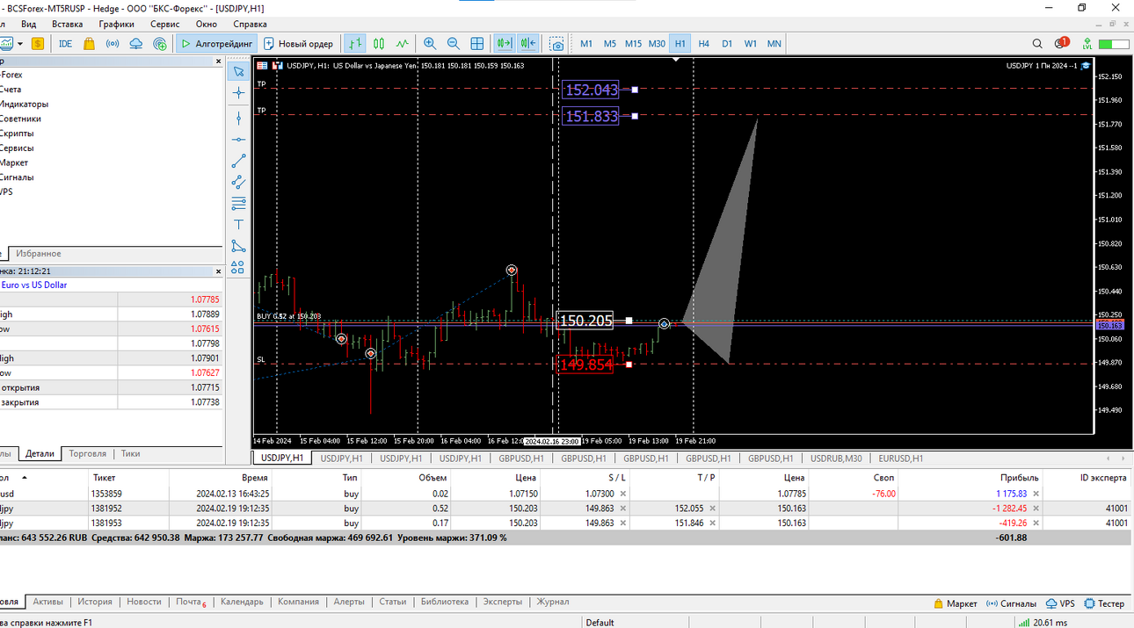
Task: Open the История tab
Action: point(95,602)
